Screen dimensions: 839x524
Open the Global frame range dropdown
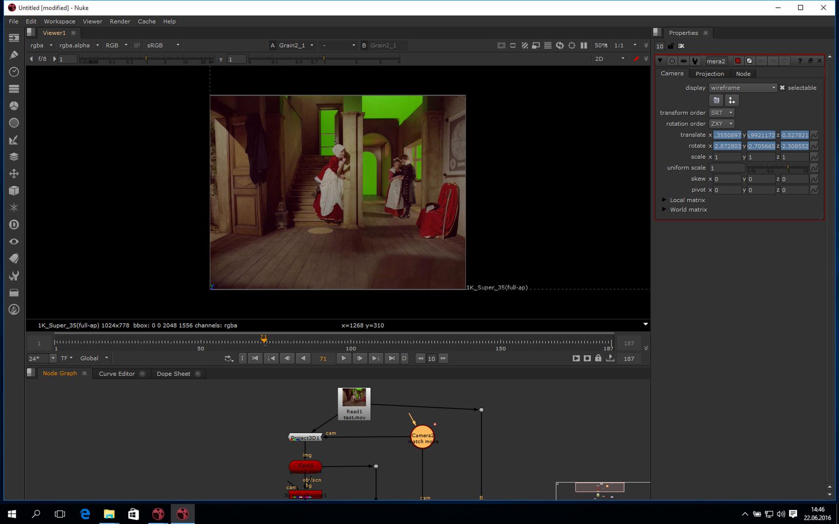tap(94, 358)
